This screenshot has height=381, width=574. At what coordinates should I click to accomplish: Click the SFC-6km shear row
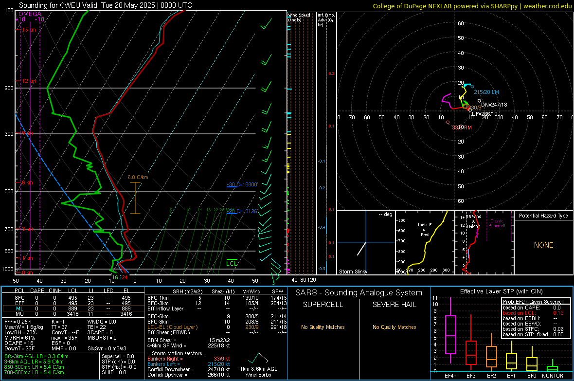[x=217, y=316]
